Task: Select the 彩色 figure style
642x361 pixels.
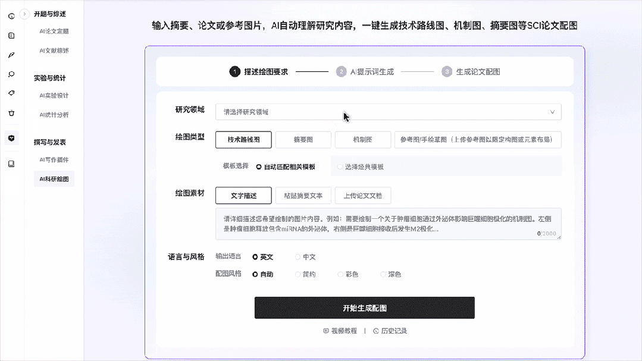Action: tap(347, 274)
